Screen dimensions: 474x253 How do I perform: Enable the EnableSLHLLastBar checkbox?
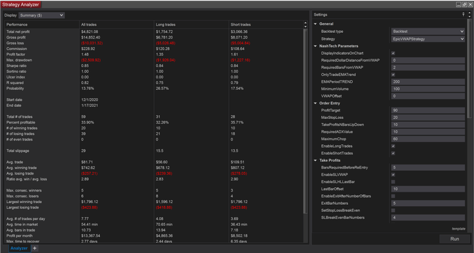point(394,182)
